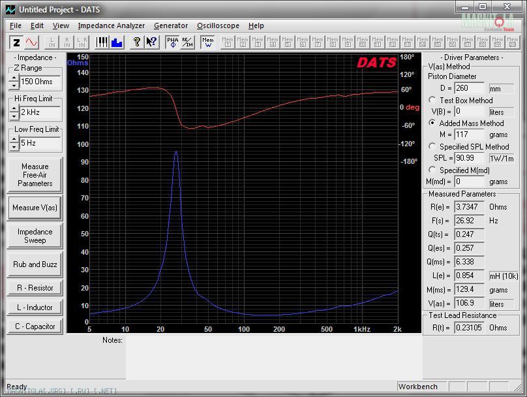Image resolution: width=527 pixels, height=397 pixels.
Task: Raise Low Freq Limit with up arrow
Action: click(x=14, y=139)
